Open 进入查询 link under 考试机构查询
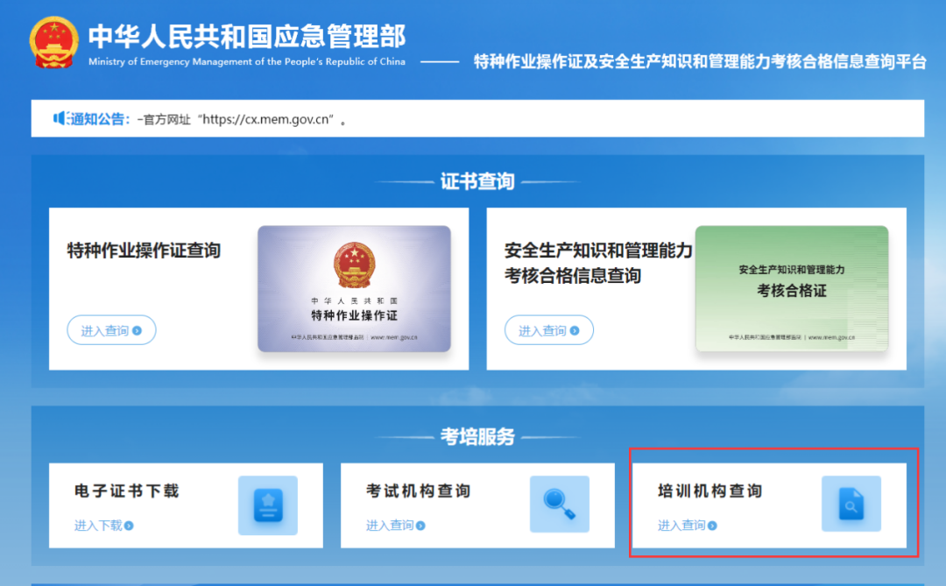The image size is (946, 586). click(x=390, y=526)
